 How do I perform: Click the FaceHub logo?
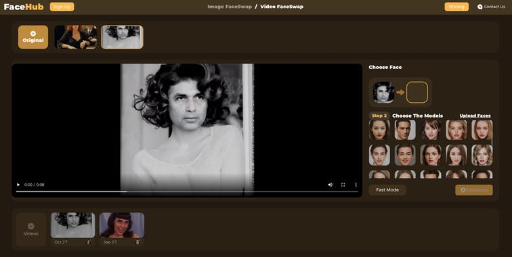[x=24, y=7]
